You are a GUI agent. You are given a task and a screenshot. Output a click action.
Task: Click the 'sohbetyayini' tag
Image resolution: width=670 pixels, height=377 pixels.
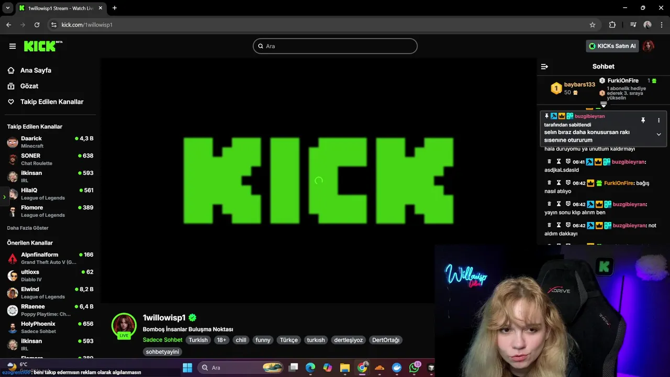pyautogui.click(x=162, y=352)
